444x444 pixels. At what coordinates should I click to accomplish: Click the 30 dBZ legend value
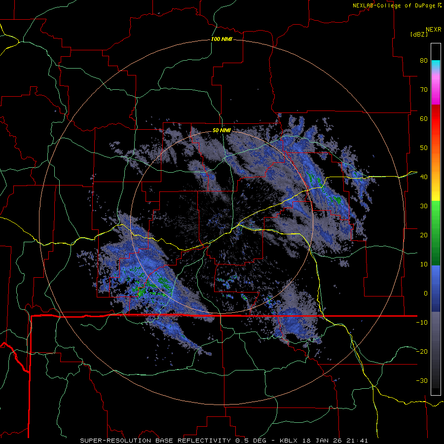click(424, 206)
